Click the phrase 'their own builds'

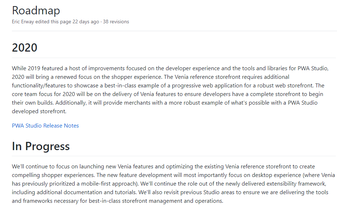pos(33,103)
